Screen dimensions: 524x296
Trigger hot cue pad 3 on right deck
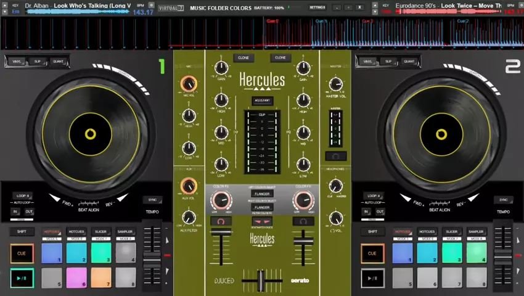(x=451, y=252)
